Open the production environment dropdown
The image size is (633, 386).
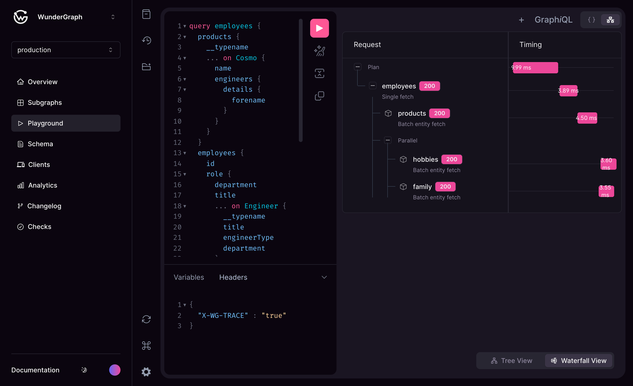click(66, 50)
